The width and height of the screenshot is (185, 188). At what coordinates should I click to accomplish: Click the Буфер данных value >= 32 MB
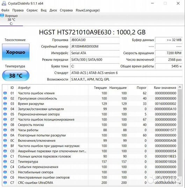coord(169,40)
